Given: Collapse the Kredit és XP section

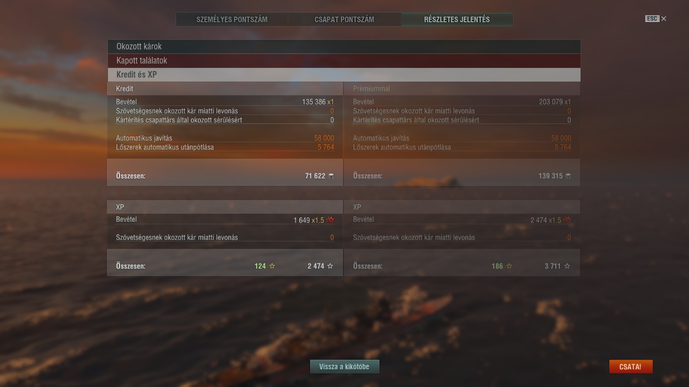Looking at the screenshot, I should click(343, 75).
